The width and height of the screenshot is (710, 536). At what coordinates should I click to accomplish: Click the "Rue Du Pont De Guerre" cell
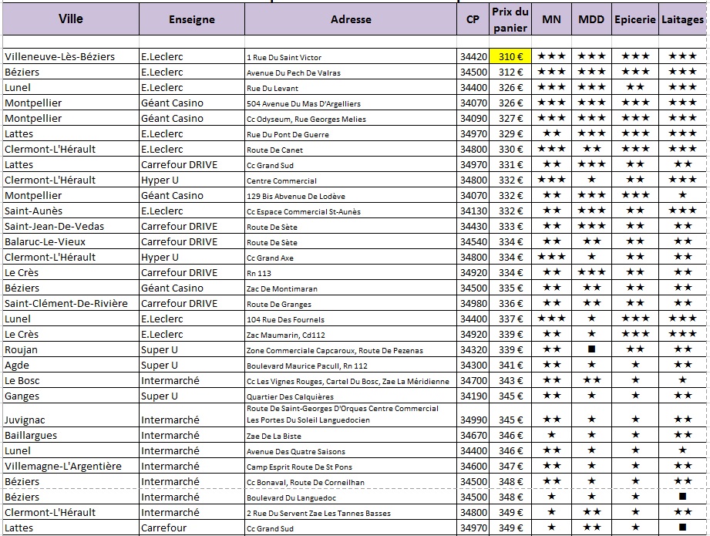[x=351, y=133]
